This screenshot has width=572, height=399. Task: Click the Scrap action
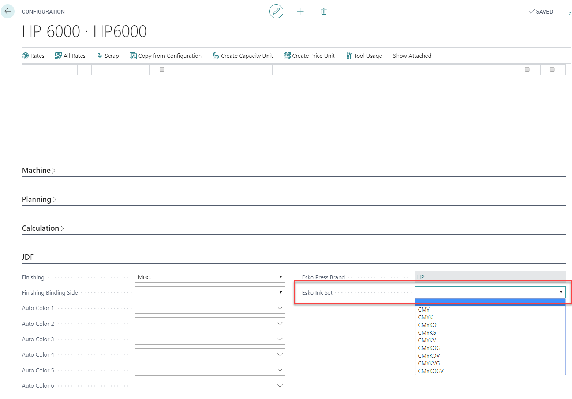pos(108,56)
